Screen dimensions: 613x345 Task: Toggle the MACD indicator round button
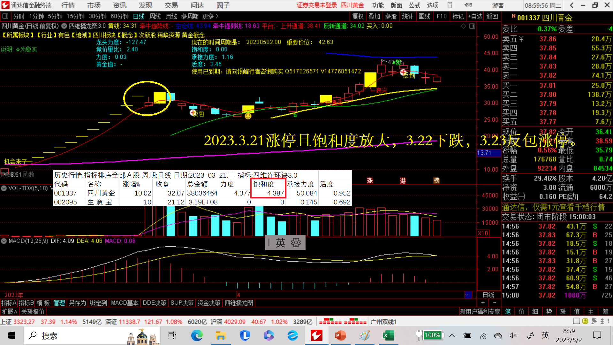tap(4, 241)
